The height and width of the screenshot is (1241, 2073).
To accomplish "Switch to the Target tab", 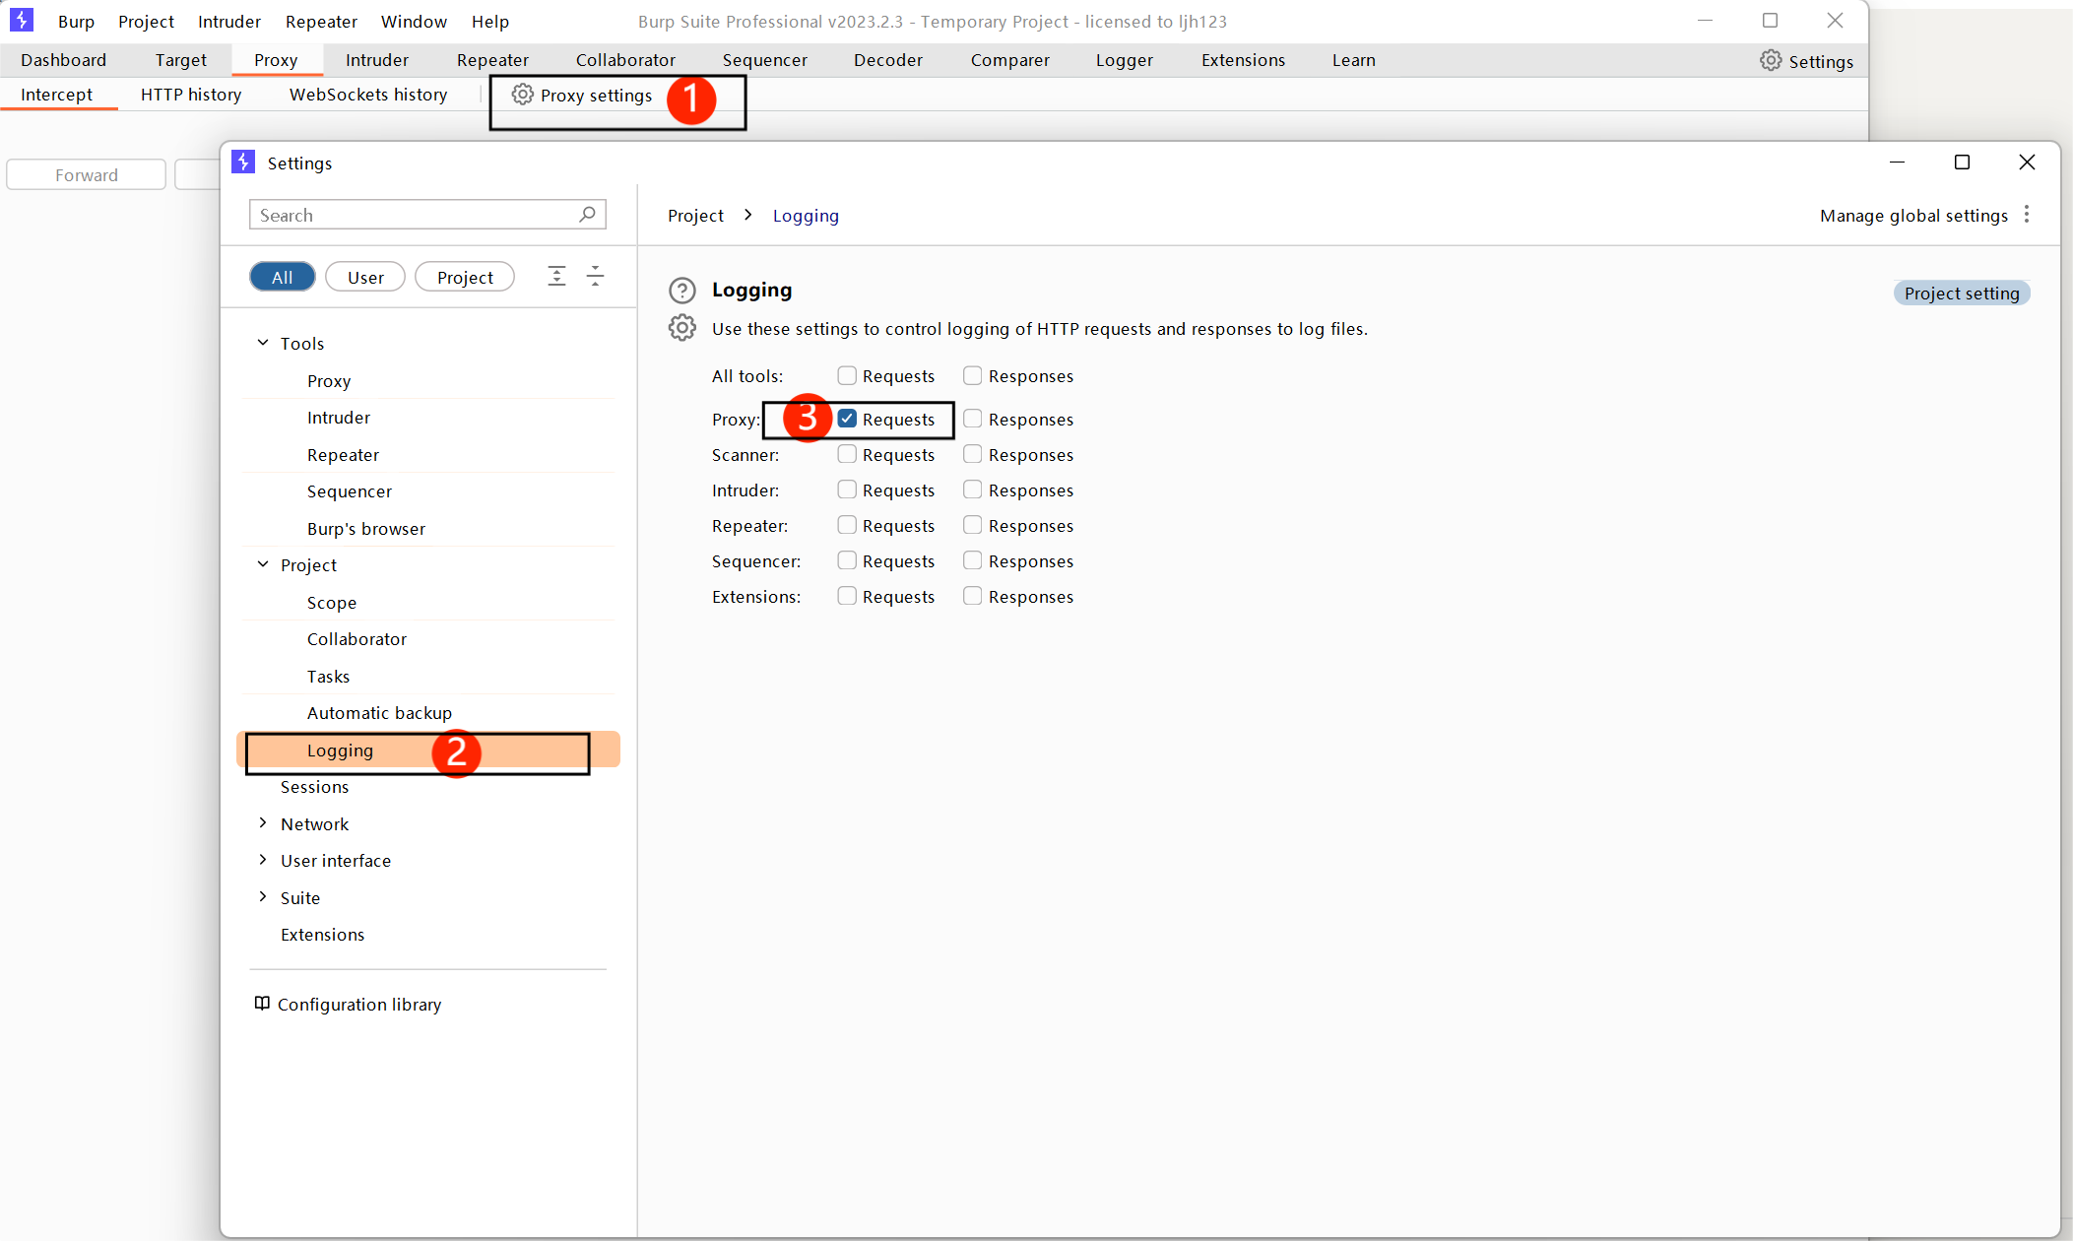I will [181, 60].
